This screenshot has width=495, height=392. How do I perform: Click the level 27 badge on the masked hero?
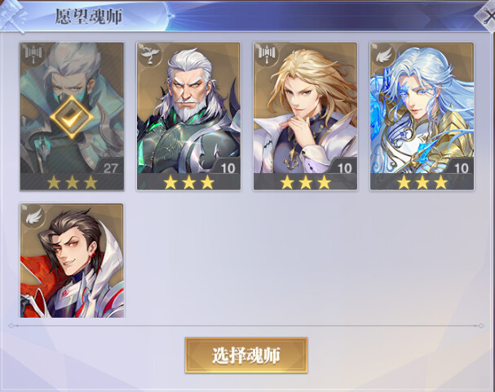click(109, 167)
